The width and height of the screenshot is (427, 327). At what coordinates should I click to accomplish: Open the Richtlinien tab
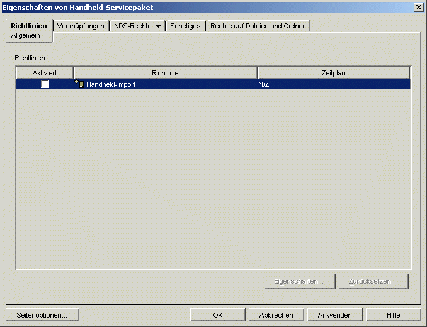pyautogui.click(x=29, y=26)
